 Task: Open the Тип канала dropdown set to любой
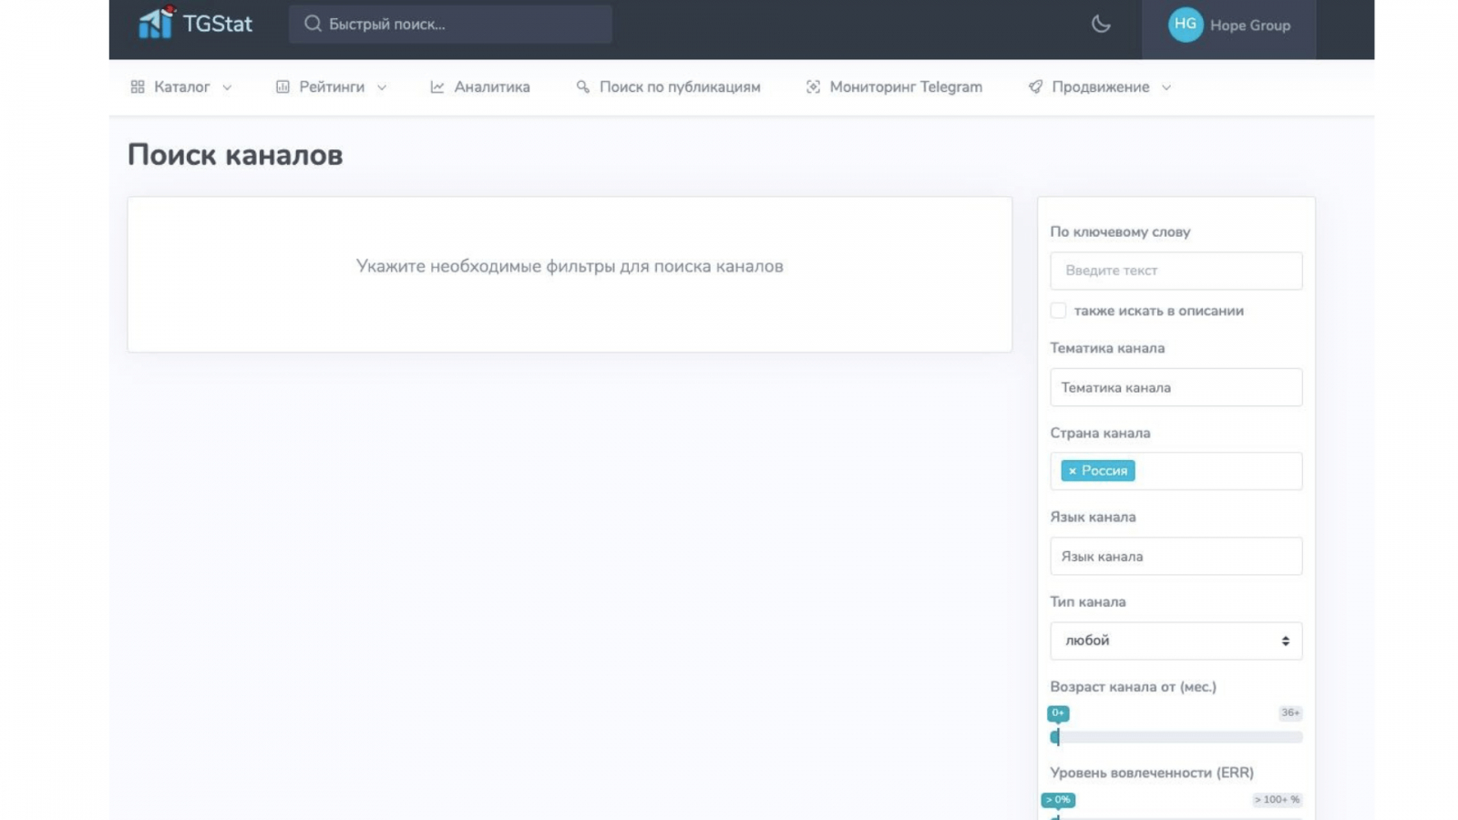(1176, 641)
